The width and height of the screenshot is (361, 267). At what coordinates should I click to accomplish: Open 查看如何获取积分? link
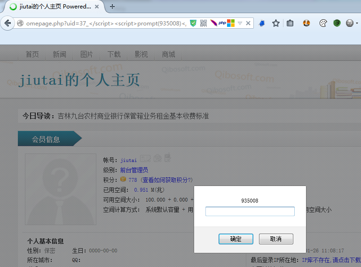167,180
